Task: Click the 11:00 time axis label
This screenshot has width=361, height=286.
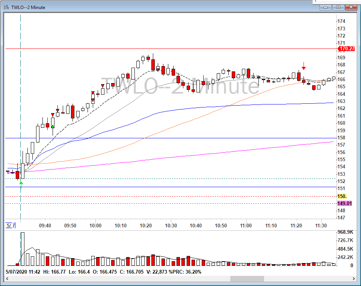Action: coord(246,225)
